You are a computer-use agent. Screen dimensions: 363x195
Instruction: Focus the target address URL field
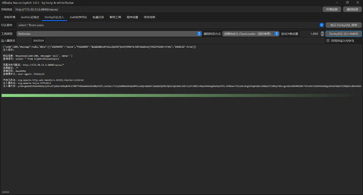[167, 9]
